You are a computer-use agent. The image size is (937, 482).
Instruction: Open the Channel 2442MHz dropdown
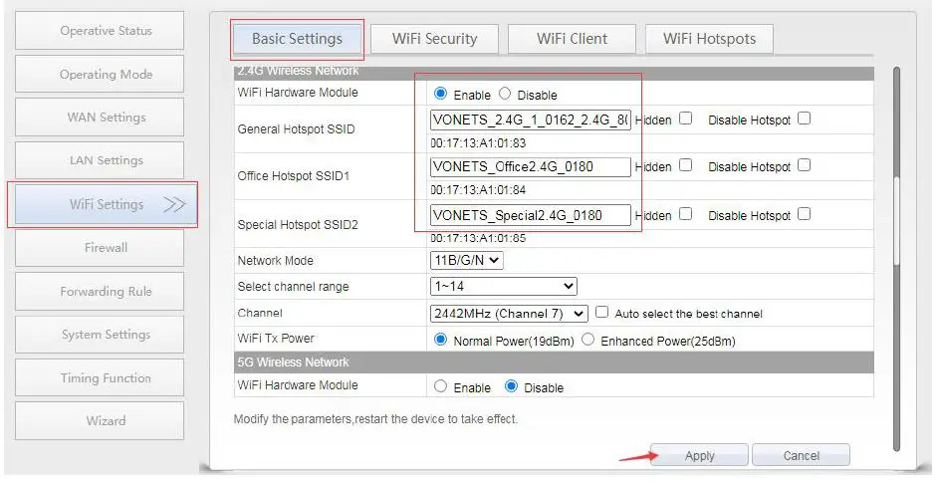[509, 314]
